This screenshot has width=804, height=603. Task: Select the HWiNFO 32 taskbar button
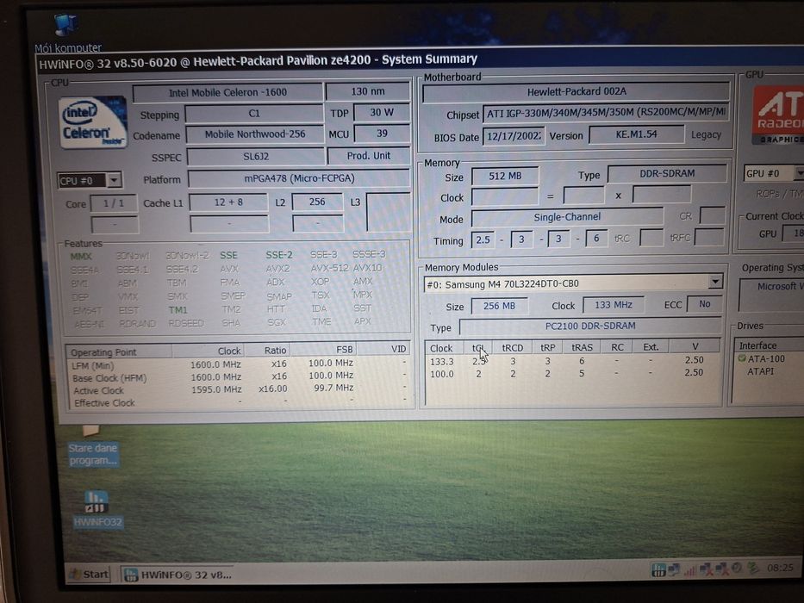tap(179, 575)
